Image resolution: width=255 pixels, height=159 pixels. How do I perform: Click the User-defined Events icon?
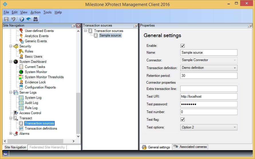[x=21, y=31]
